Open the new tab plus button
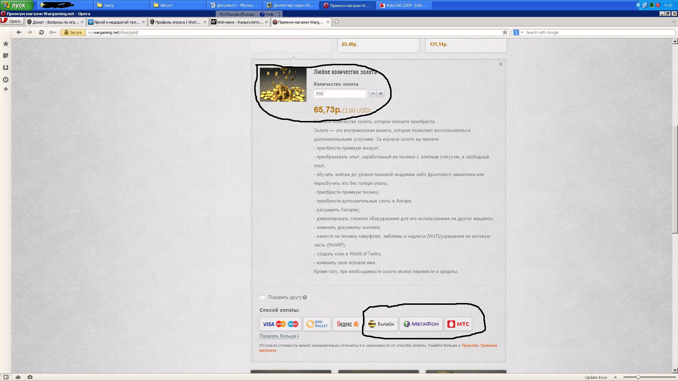 coord(337,22)
